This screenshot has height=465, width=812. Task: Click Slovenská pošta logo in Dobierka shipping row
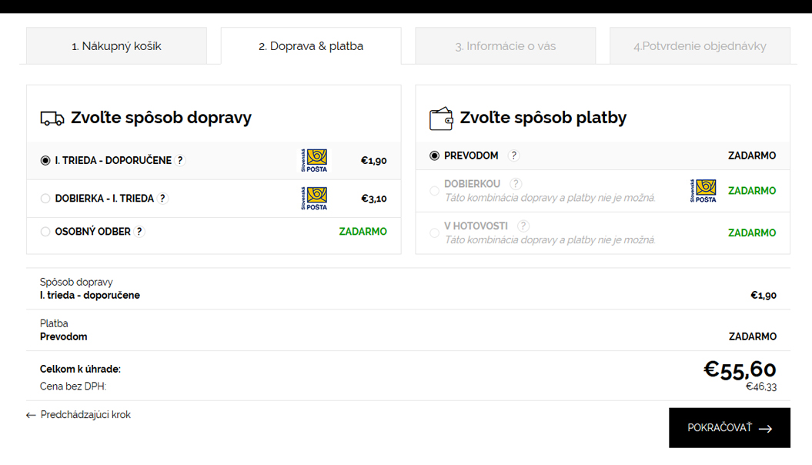pos(314,199)
